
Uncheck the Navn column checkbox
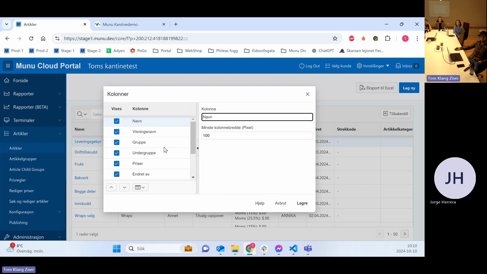pos(117,121)
